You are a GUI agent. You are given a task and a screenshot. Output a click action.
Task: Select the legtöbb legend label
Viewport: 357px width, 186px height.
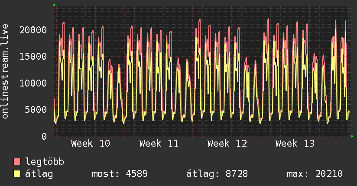pos(45,162)
